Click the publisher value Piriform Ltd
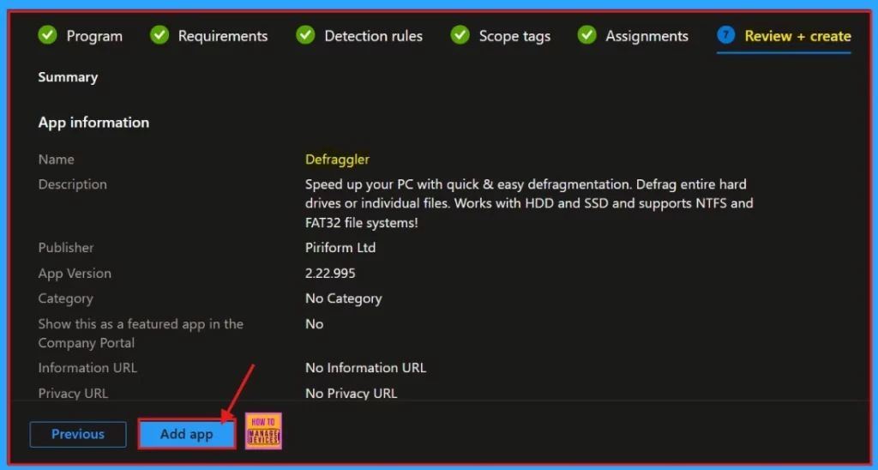This screenshot has height=470, width=878. pyautogui.click(x=340, y=248)
